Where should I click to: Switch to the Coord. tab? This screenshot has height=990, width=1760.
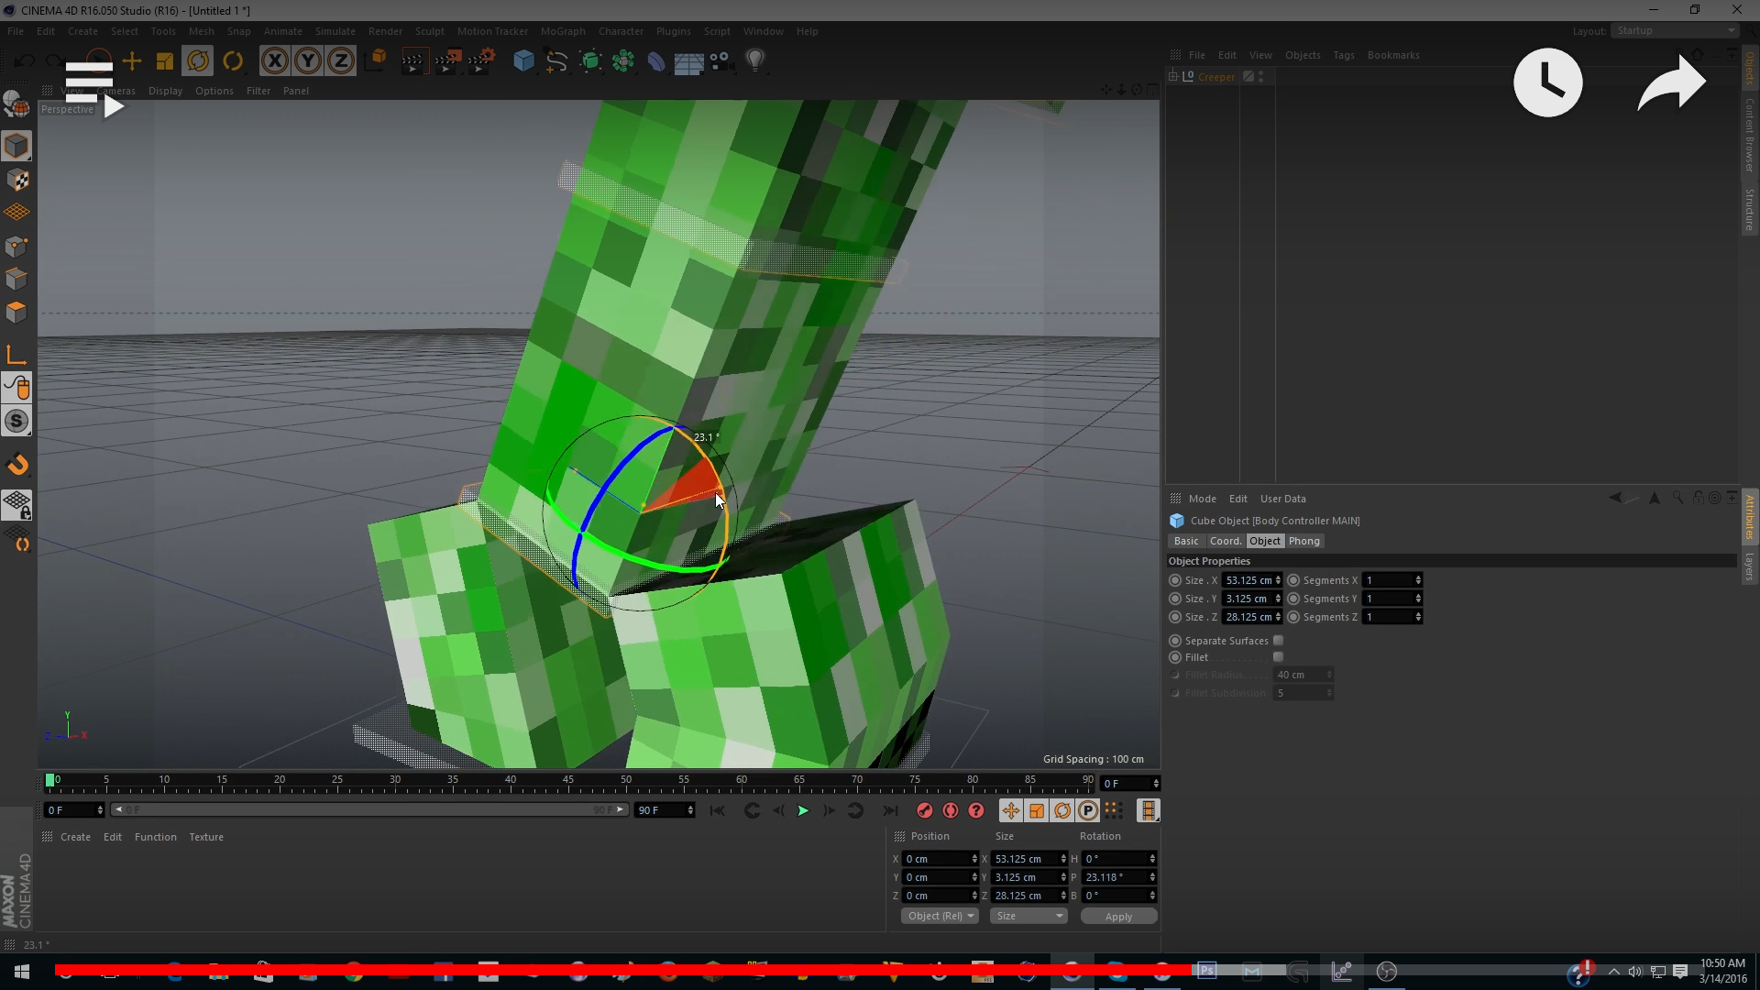1226,541
